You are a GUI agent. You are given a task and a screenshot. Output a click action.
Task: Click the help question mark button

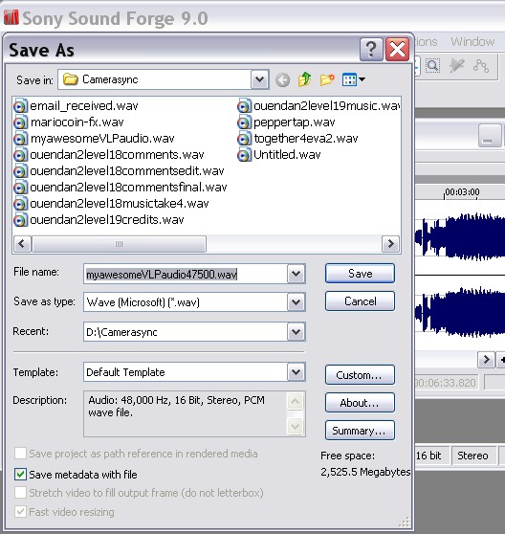point(371,50)
